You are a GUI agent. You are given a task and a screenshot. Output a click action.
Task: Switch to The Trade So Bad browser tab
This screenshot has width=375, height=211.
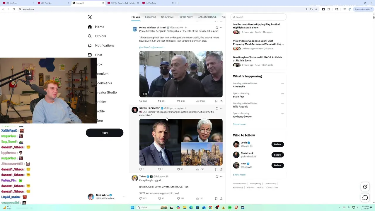click(123, 3)
